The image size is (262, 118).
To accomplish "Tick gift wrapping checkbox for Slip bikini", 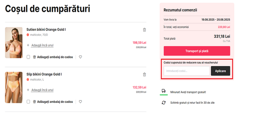I will pos(28,102).
